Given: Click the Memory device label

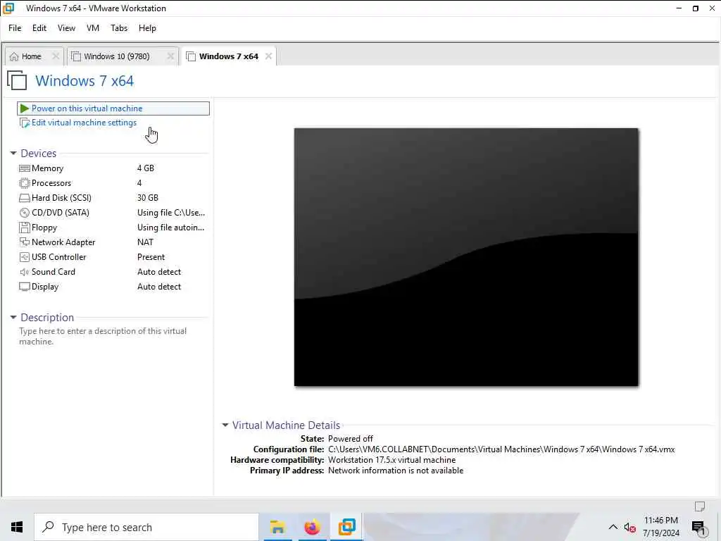Looking at the screenshot, I should (x=47, y=168).
